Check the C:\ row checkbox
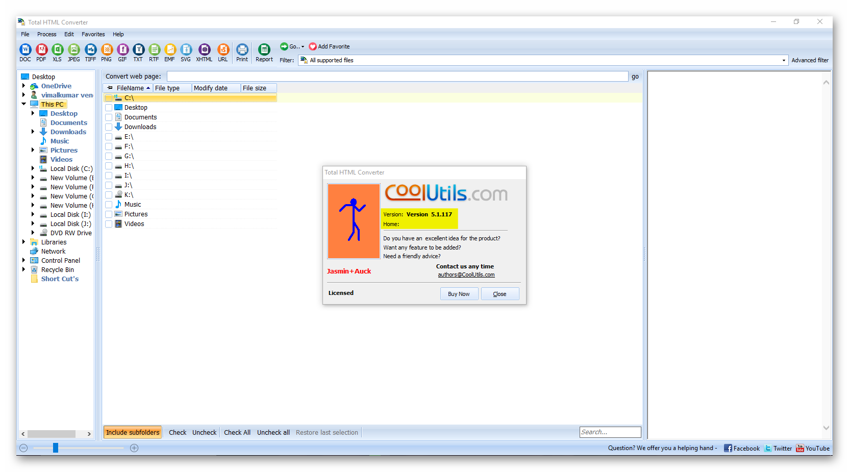The width and height of the screenshot is (849, 472). (109, 98)
